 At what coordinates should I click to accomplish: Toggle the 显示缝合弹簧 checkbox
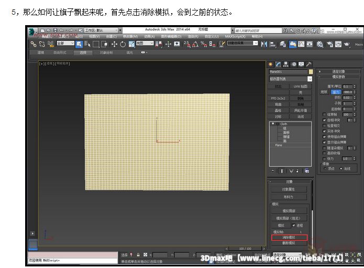(324, 142)
